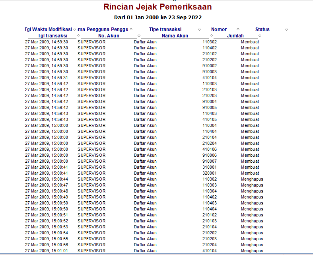
Task: Click number 410104 in the Menghapus row
Action: [x=210, y=251]
